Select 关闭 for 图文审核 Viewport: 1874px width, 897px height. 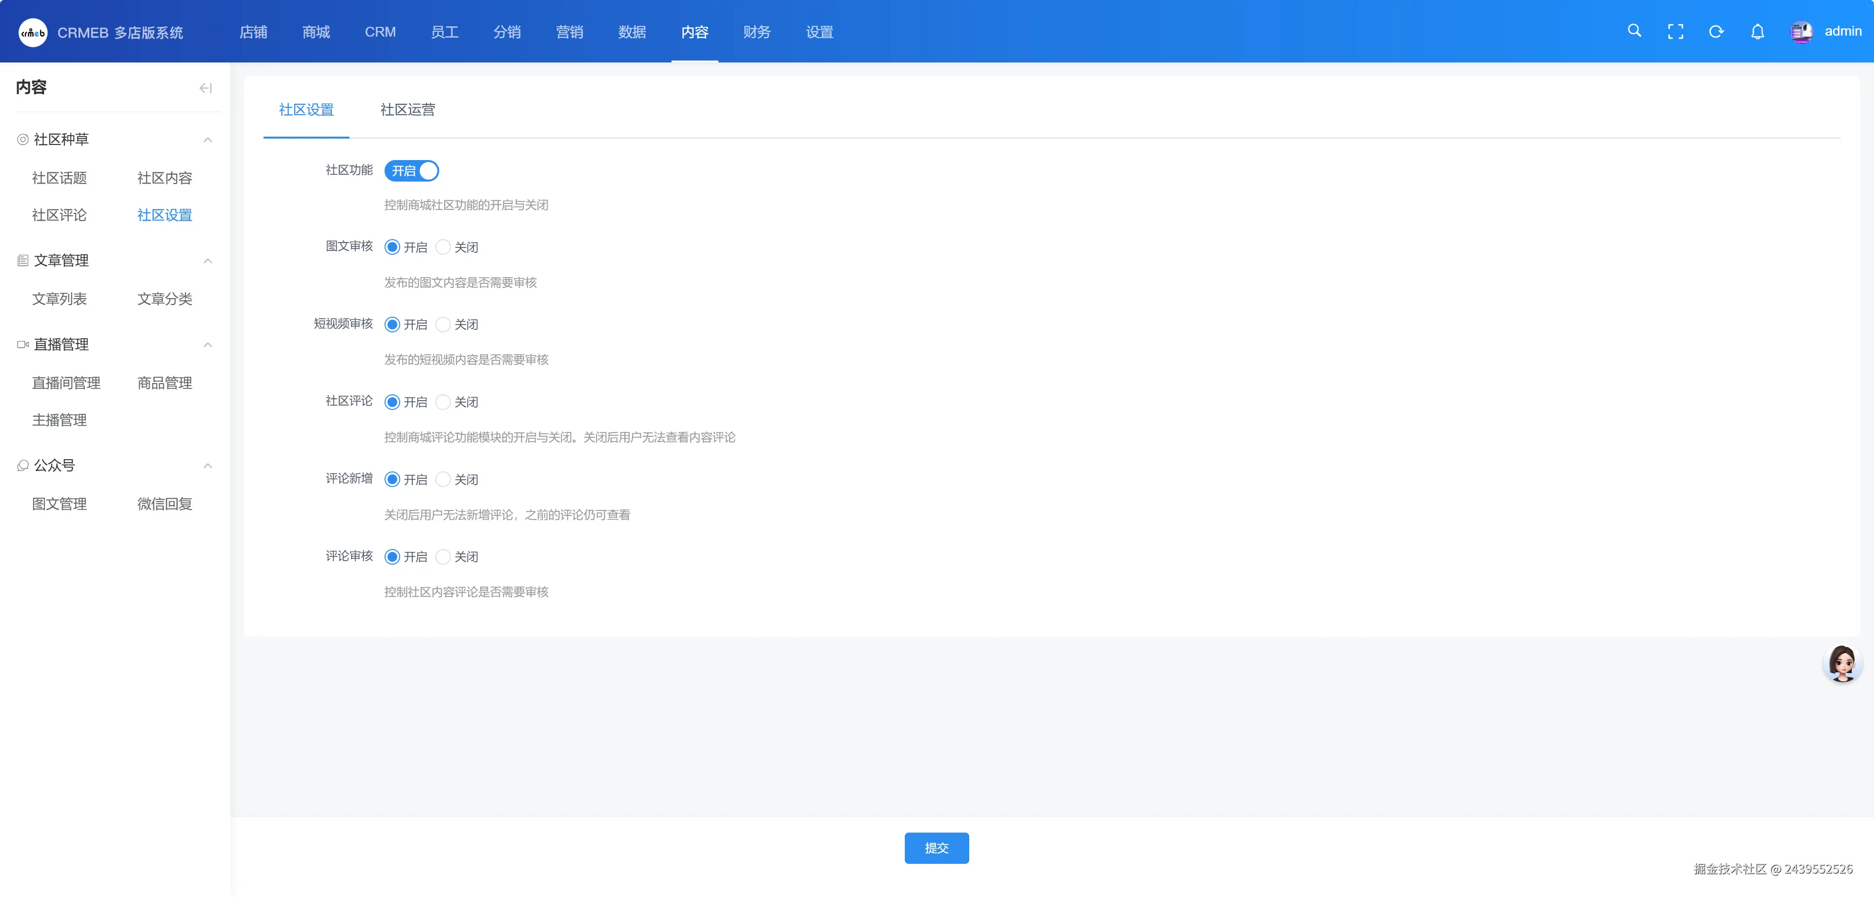(x=443, y=247)
